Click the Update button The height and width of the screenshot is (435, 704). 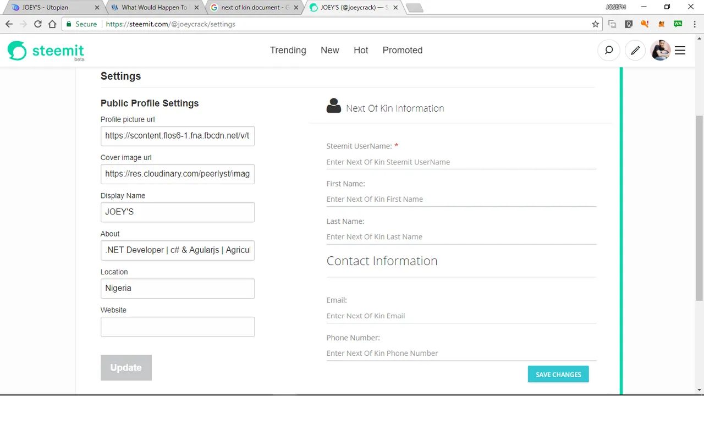tap(126, 367)
